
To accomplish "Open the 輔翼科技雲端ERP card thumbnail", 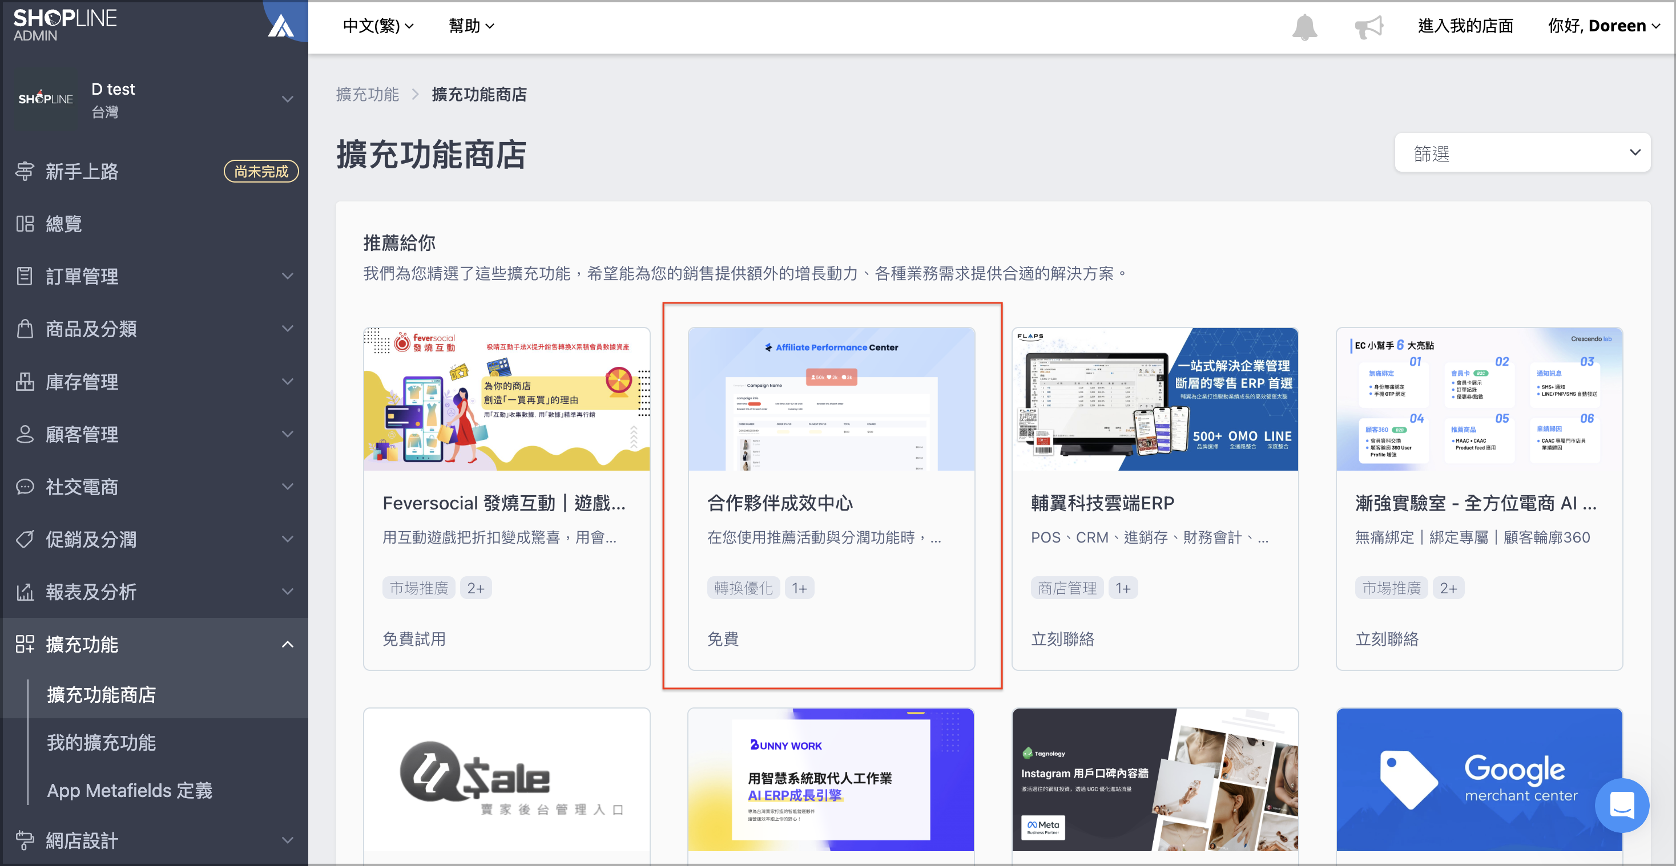I will 1155,399.
